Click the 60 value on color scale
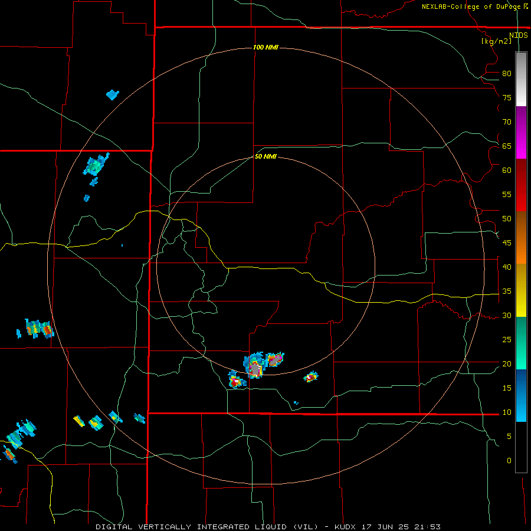This screenshot has width=531, height=531. [x=507, y=171]
